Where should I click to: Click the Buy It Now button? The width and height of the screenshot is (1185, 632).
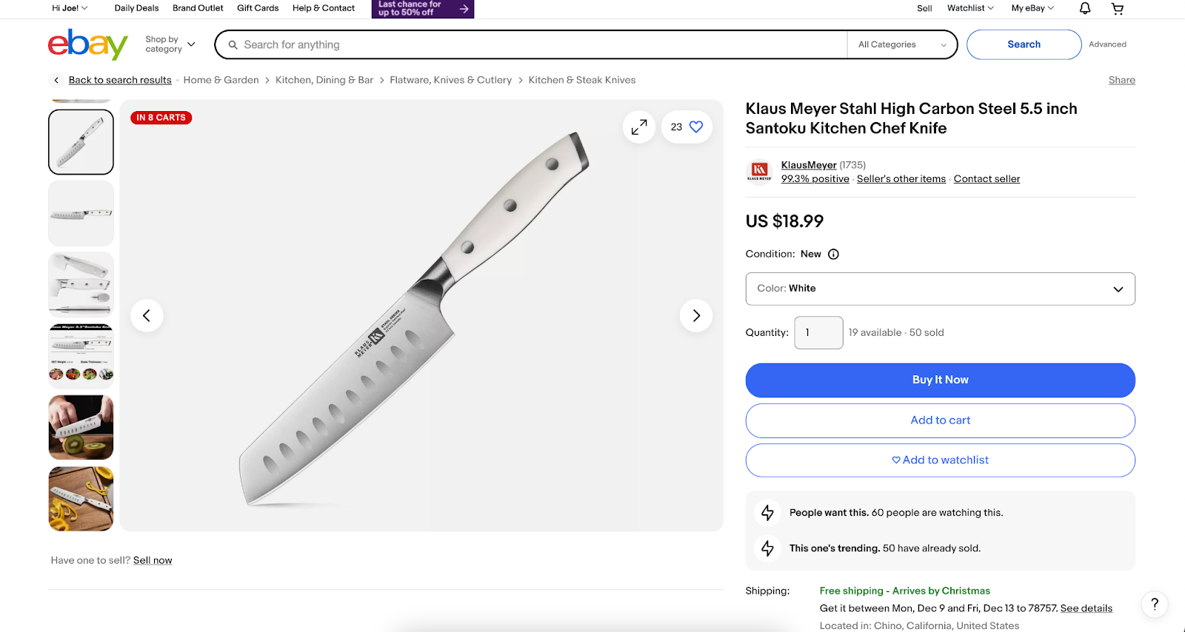940,380
